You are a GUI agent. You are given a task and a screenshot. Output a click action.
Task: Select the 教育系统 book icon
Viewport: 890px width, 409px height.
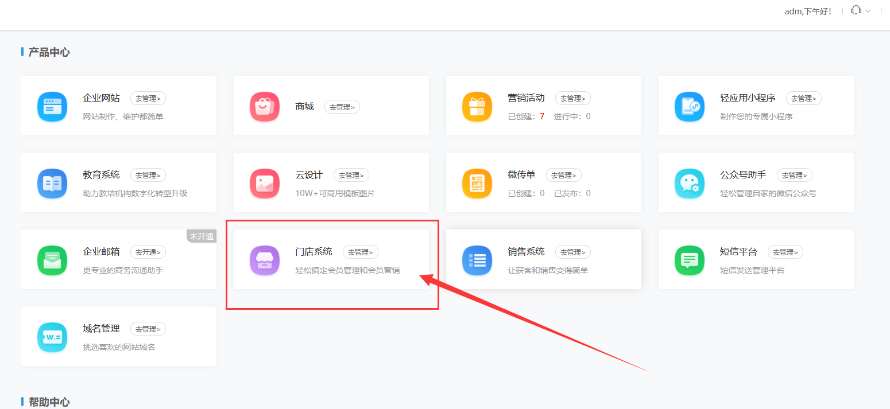[52, 183]
